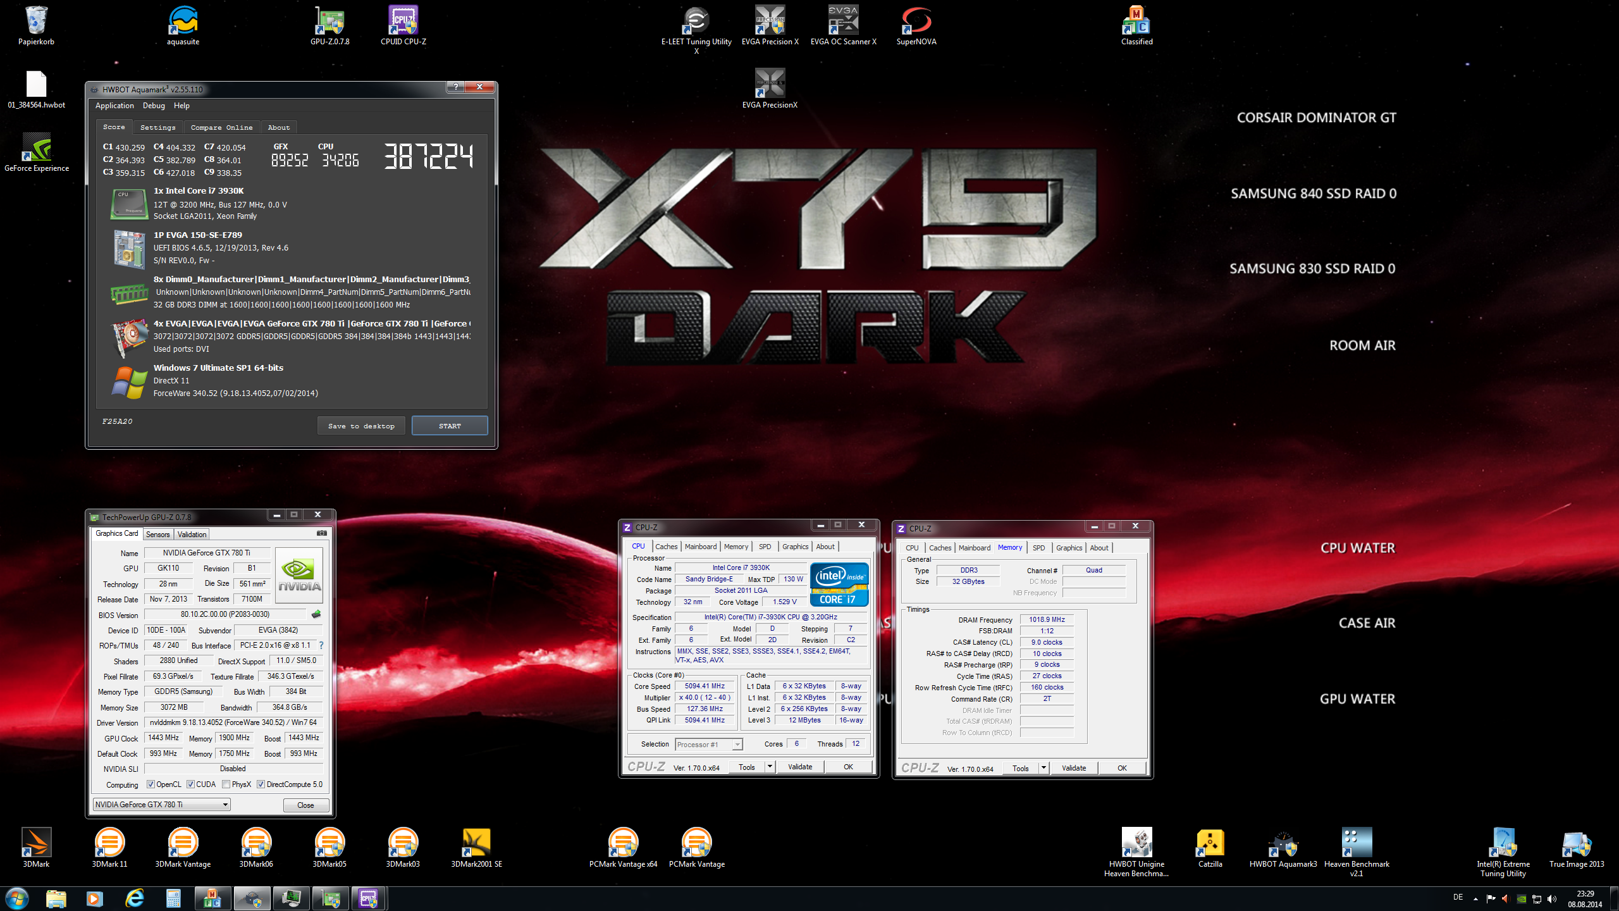Viewport: 1619px width, 911px height.
Task: Open the GeForce Experience desktop shortcut
Action: pos(36,152)
